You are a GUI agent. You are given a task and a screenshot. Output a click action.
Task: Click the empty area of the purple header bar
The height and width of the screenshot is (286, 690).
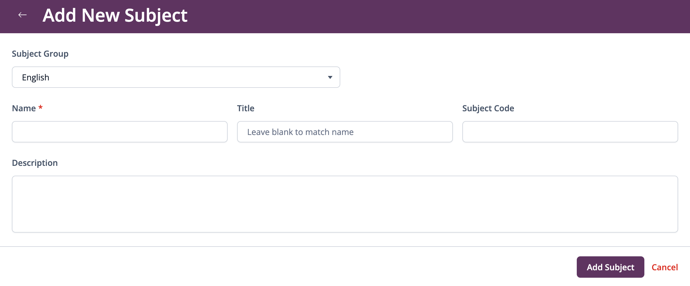pos(439,16)
